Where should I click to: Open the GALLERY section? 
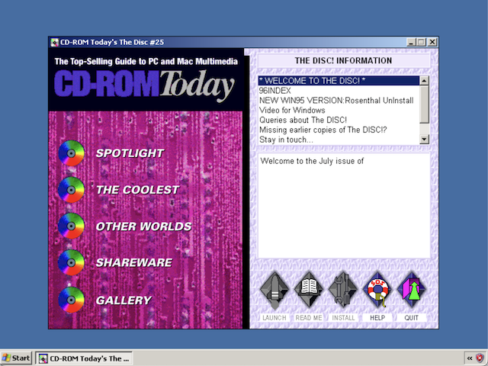click(124, 300)
